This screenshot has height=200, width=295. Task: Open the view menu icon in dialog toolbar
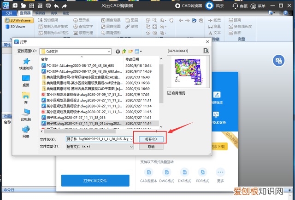click(x=138, y=51)
